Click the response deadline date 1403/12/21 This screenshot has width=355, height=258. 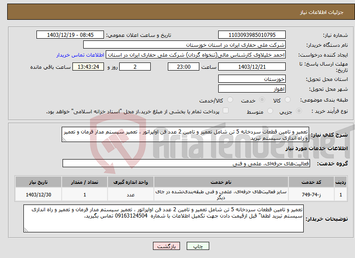click(252, 67)
